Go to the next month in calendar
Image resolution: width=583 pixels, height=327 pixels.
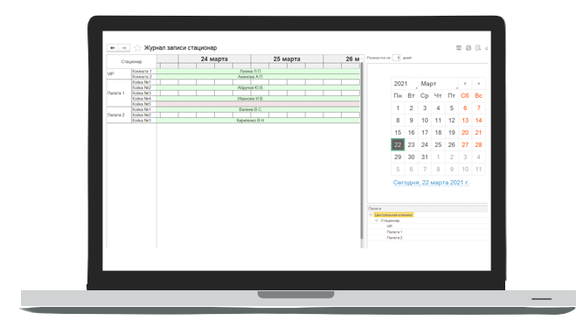(x=478, y=84)
